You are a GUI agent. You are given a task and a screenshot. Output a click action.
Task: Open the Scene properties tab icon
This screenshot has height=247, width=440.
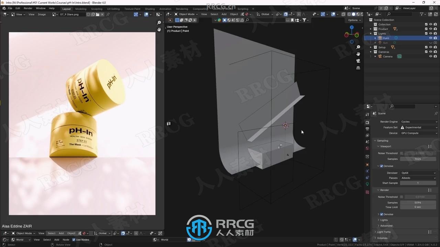[x=367, y=142]
